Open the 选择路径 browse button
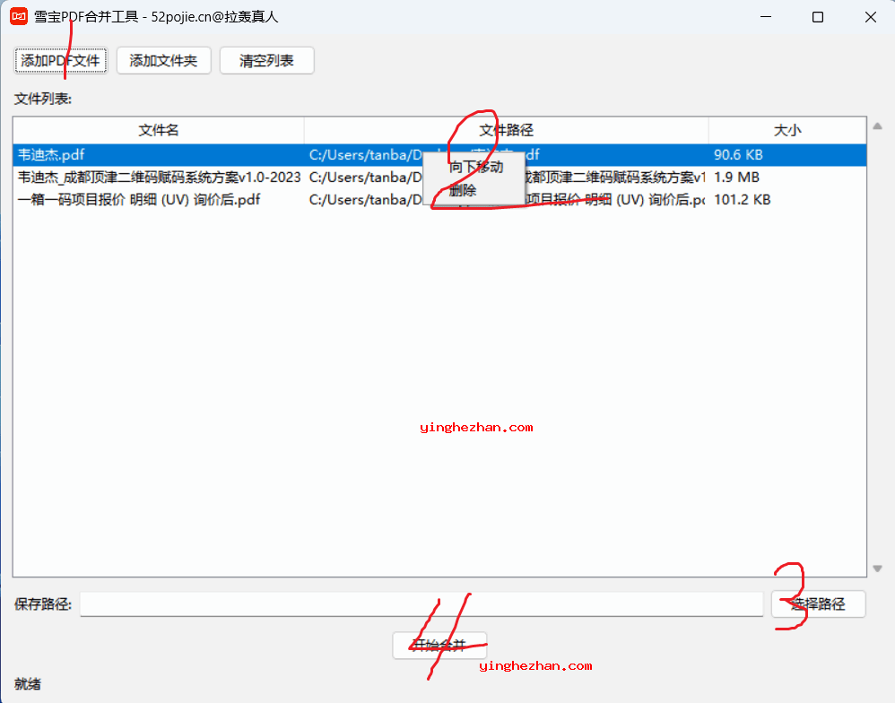The image size is (895, 703). [x=818, y=604]
